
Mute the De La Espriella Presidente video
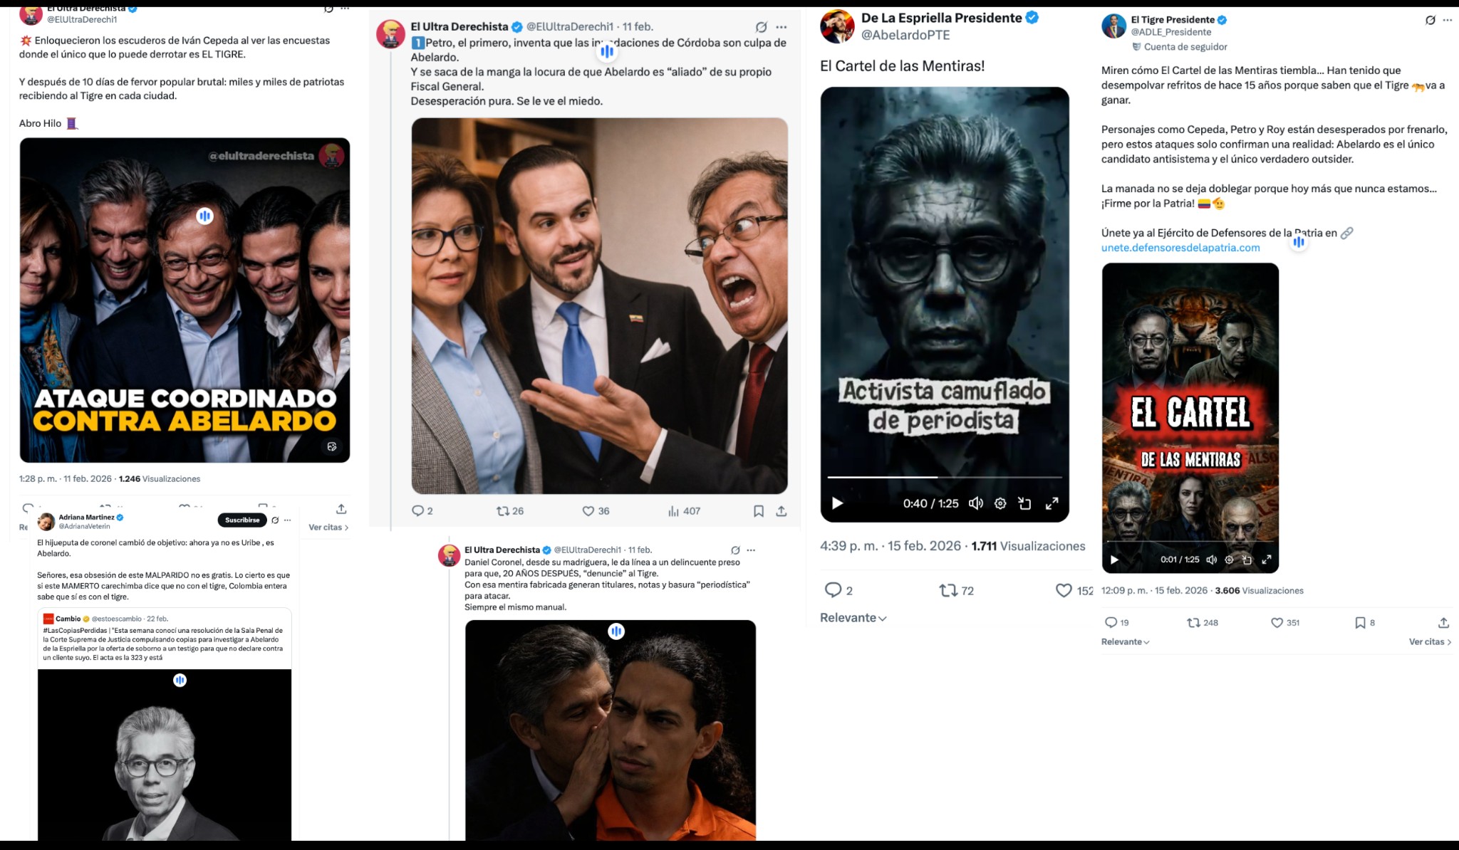point(976,503)
